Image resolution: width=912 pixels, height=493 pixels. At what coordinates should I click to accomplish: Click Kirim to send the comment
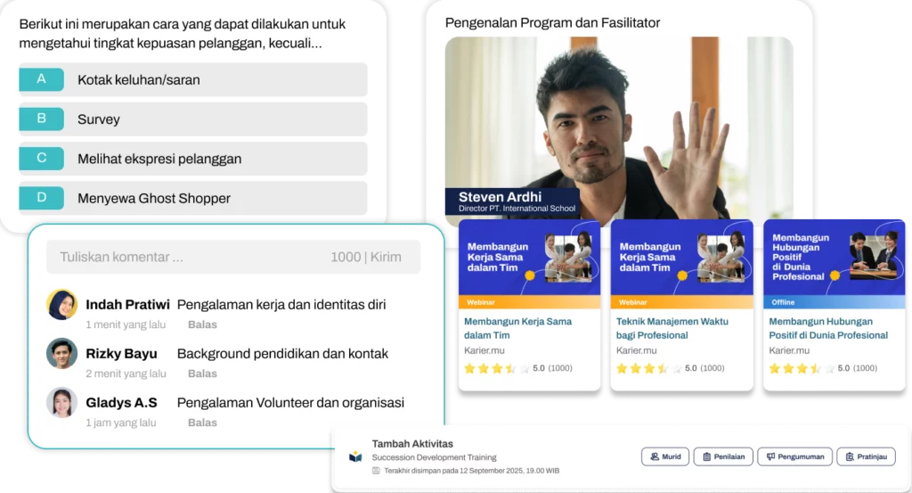click(x=386, y=257)
